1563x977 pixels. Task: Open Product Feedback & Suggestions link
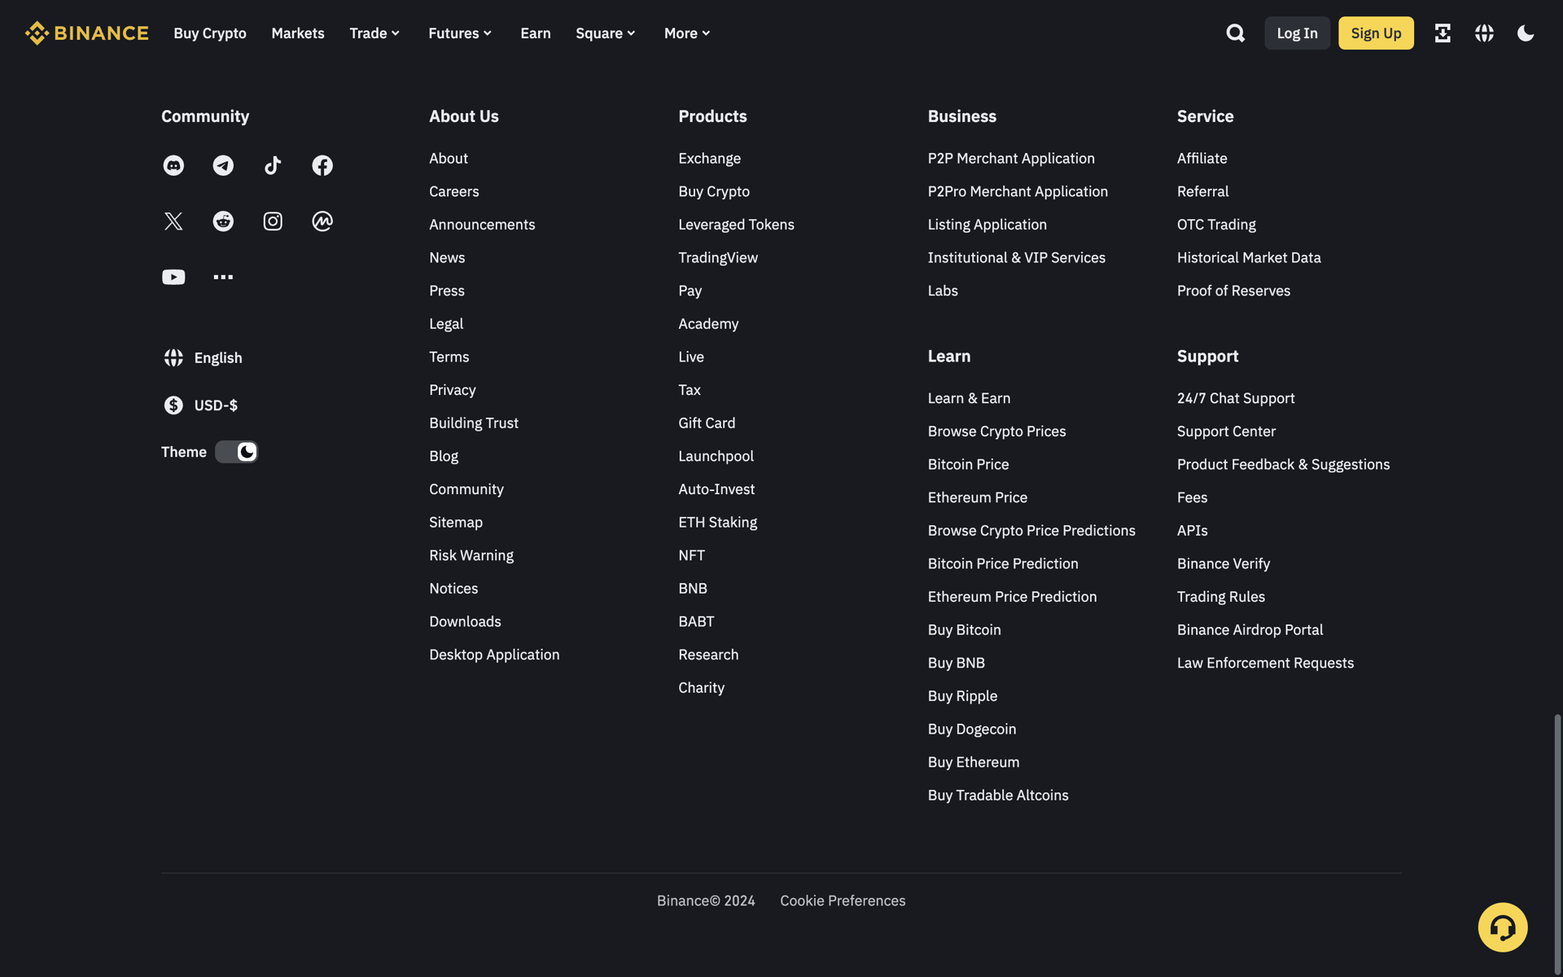click(1283, 464)
